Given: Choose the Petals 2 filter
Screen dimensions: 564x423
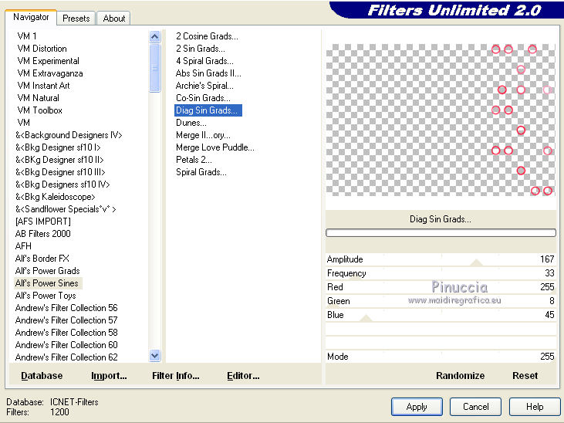Looking at the screenshot, I should (194, 160).
